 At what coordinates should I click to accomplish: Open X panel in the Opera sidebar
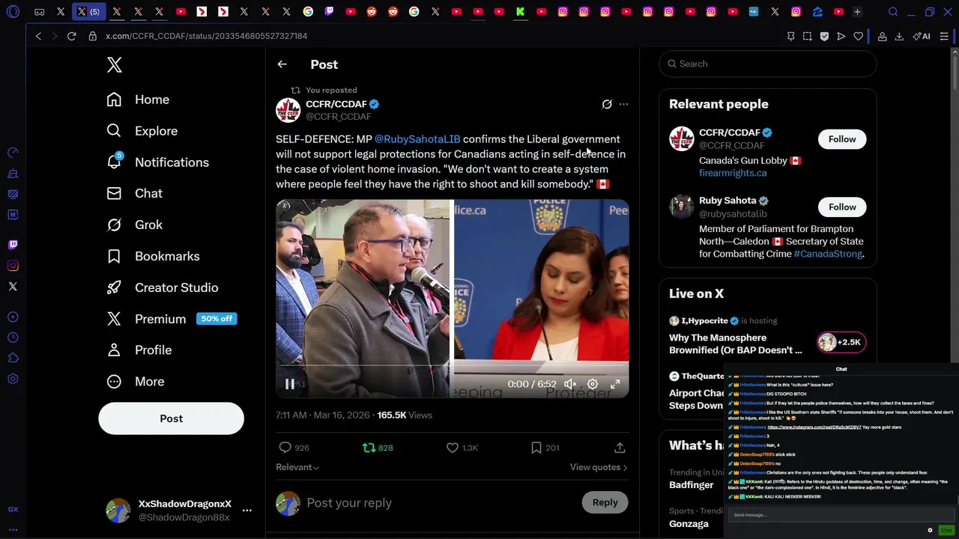[x=13, y=287]
